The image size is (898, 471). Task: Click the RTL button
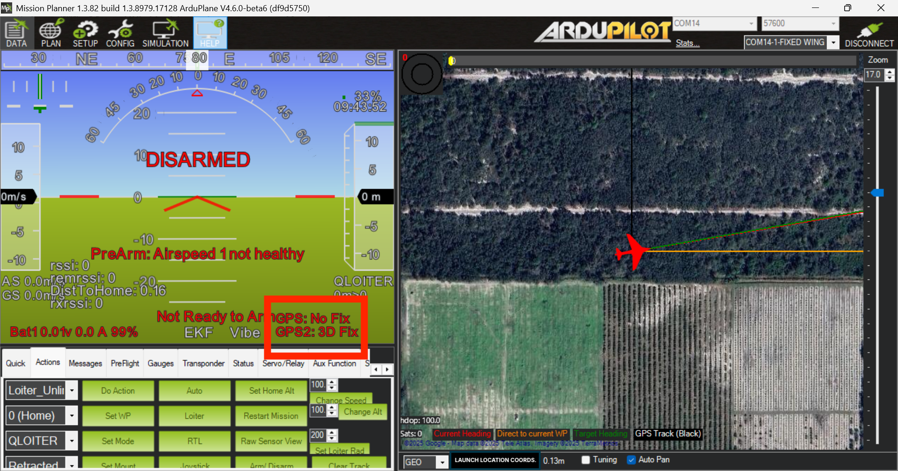(195, 441)
